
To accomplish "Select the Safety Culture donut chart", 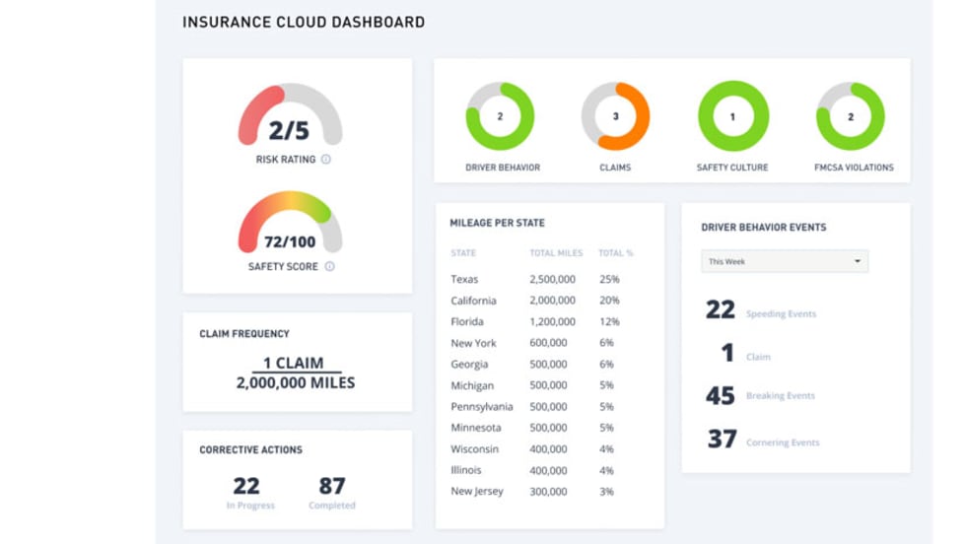I will pos(732,116).
